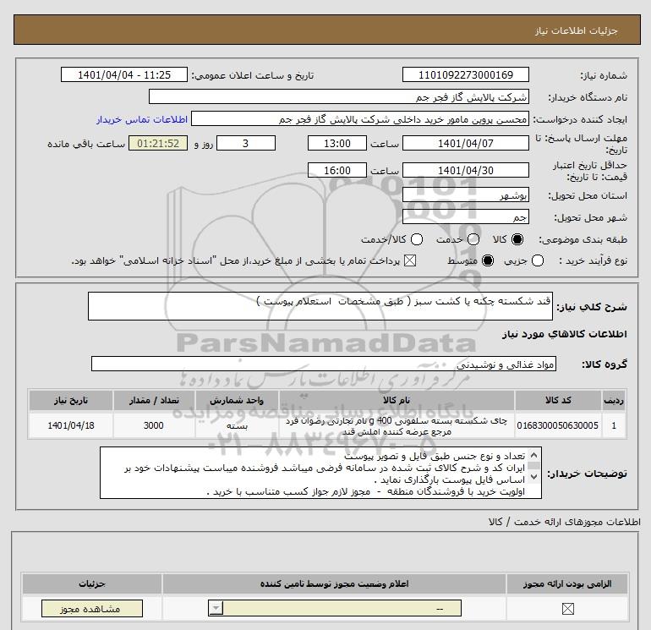
Task: Click the buyer notes text area
Action: (320, 473)
